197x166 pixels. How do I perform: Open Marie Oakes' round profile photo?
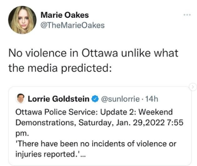22,20
